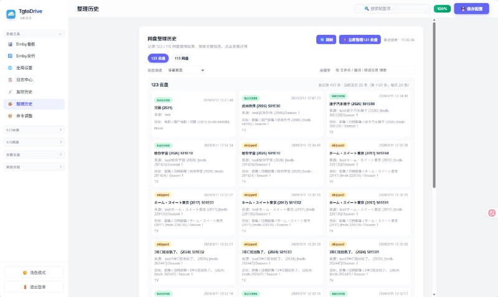The width and height of the screenshot is (498, 297).
Task: Focus the top configuration search field
Action: pos(392,9)
